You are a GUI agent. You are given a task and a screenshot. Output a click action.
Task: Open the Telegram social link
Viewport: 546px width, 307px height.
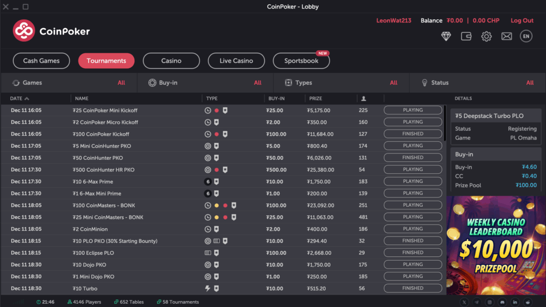[477, 302]
